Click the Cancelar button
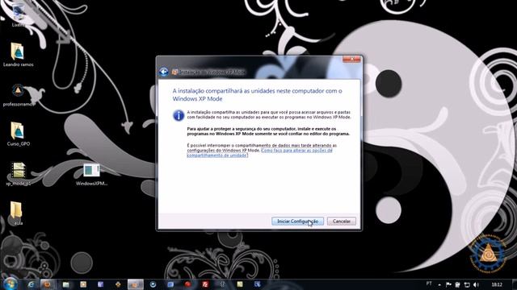The width and height of the screenshot is (517, 290). click(341, 222)
